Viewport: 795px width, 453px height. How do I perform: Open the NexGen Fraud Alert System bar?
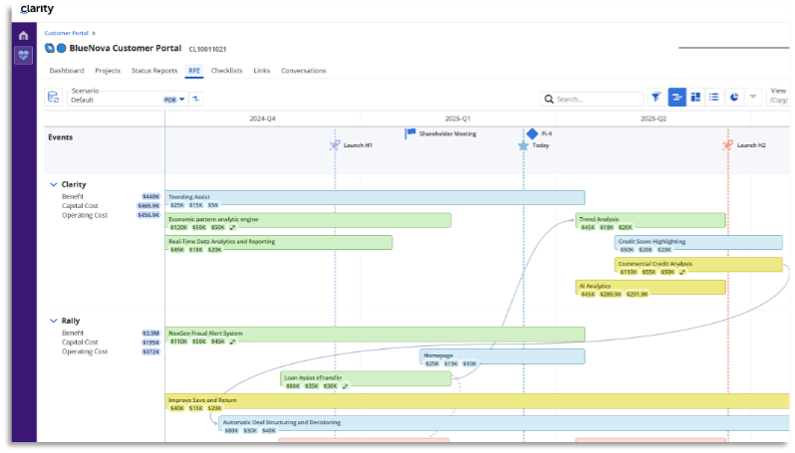coord(375,334)
